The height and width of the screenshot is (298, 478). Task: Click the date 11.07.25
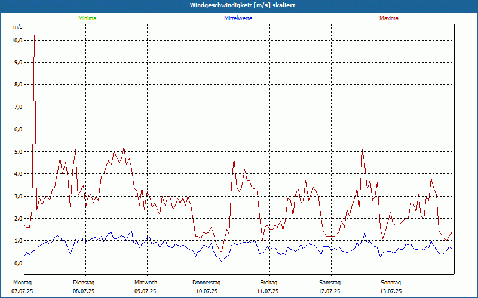[x=268, y=291]
